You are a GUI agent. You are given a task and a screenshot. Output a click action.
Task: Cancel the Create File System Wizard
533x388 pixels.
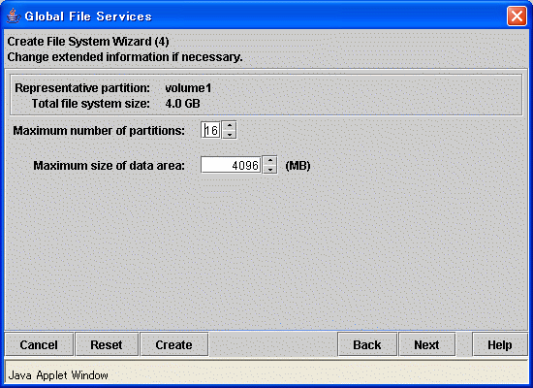pyautogui.click(x=39, y=344)
